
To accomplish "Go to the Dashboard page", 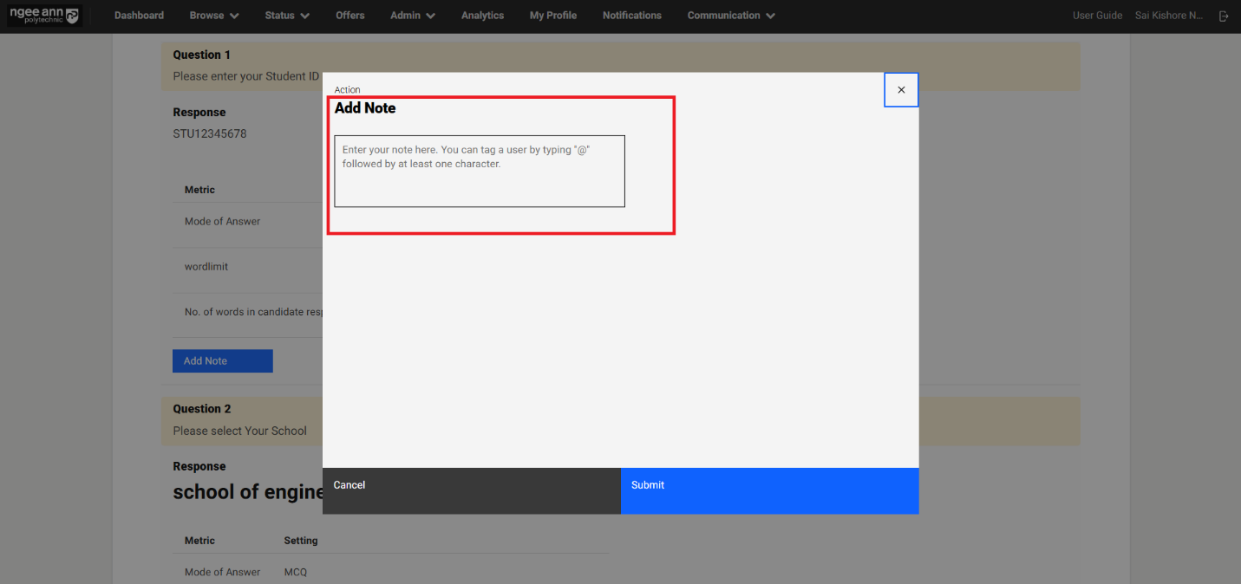I will click(139, 16).
